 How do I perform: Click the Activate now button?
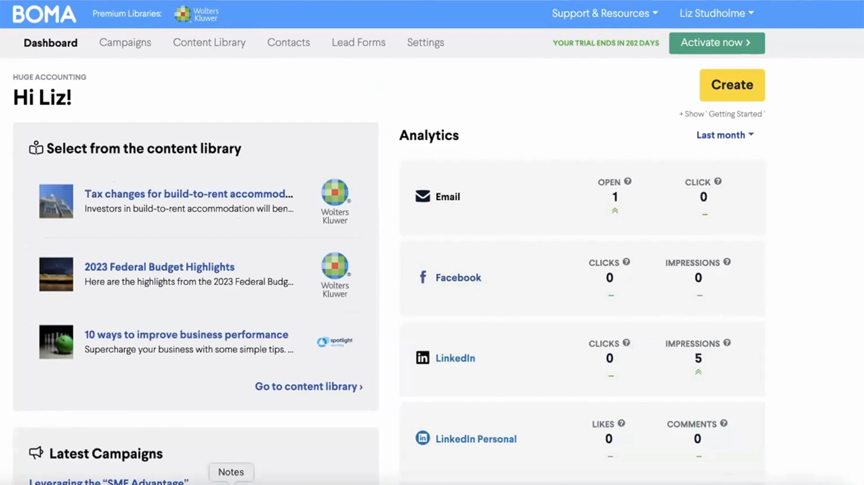(x=716, y=43)
